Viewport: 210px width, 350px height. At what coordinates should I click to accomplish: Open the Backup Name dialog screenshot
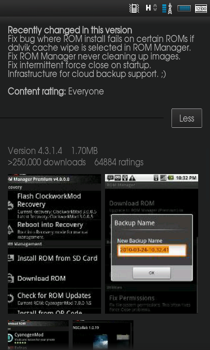click(151, 244)
